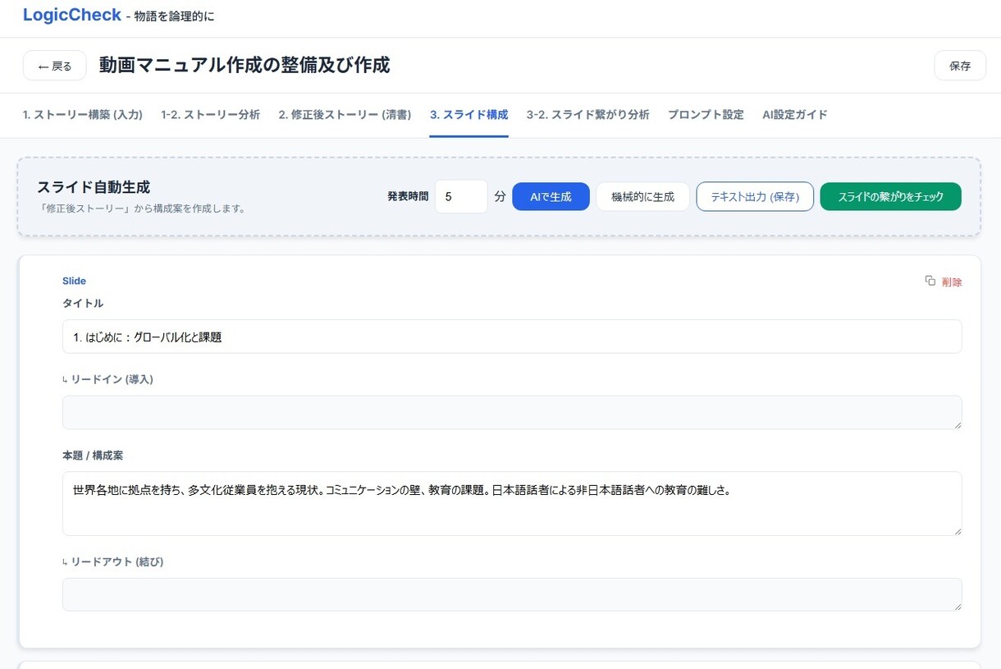This screenshot has width=1001, height=669.
Task: Click the スライド自動生成 heading text
Action: point(94,187)
